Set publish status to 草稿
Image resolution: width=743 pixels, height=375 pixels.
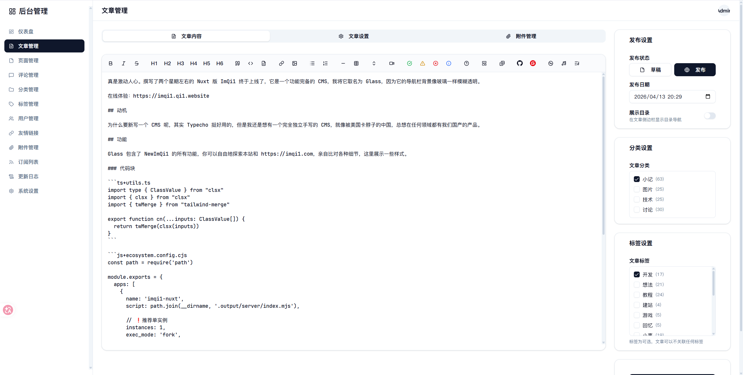(650, 70)
